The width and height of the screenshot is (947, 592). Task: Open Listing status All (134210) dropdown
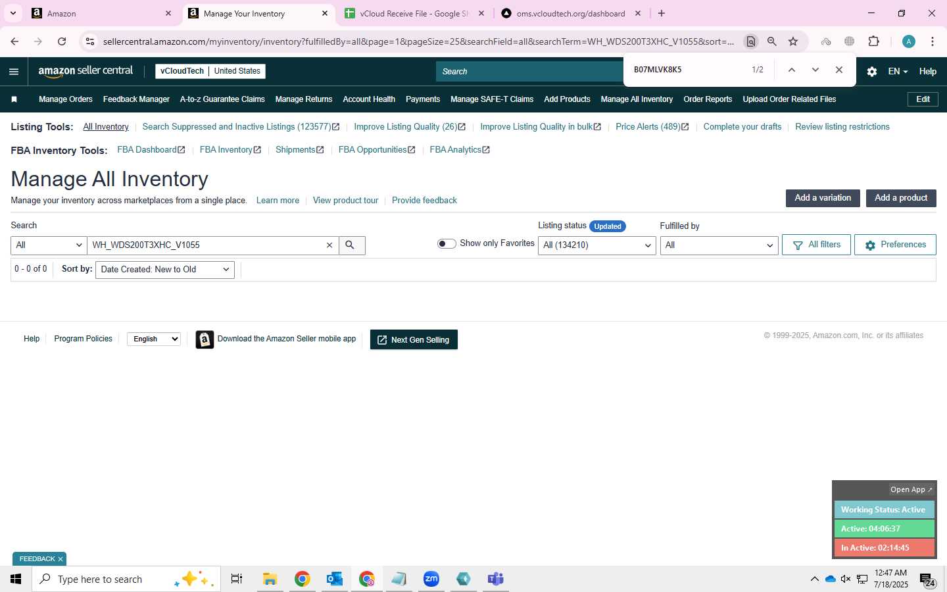coord(596,245)
